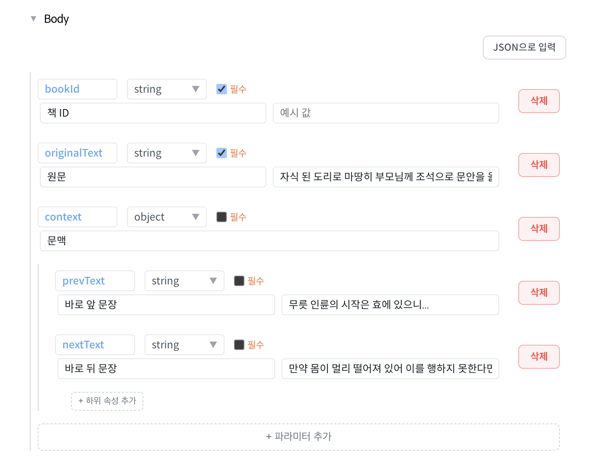Collapse the Body section triangle
This screenshot has height=469, width=591.
pyautogui.click(x=34, y=19)
